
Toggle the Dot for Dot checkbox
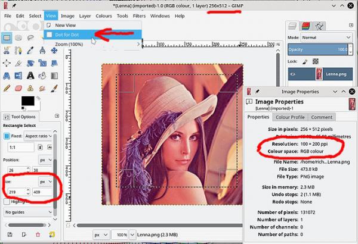click(x=50, y=35)
